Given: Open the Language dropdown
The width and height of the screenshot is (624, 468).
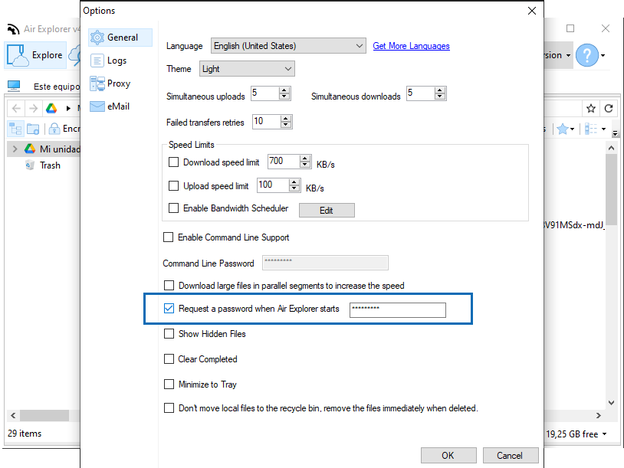Looking at the screenshot, I should (x=288, y=46).
